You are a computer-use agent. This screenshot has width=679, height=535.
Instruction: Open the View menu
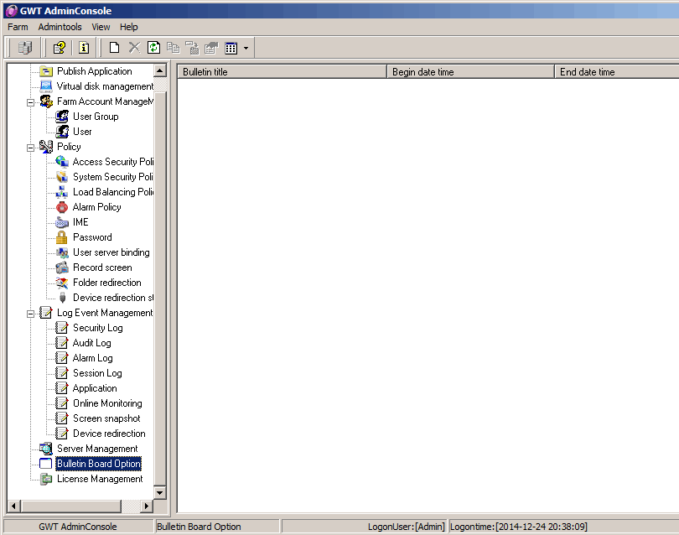click(x=101, y=27)
